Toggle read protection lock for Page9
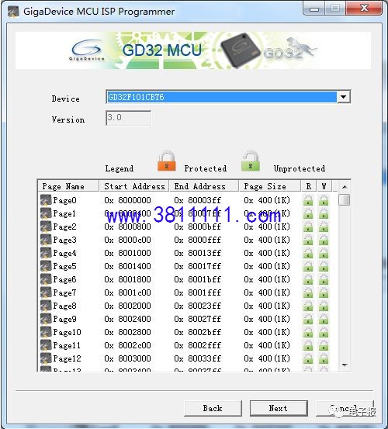Viewport: 388px width, 429px height. click(x=308, y=319)
